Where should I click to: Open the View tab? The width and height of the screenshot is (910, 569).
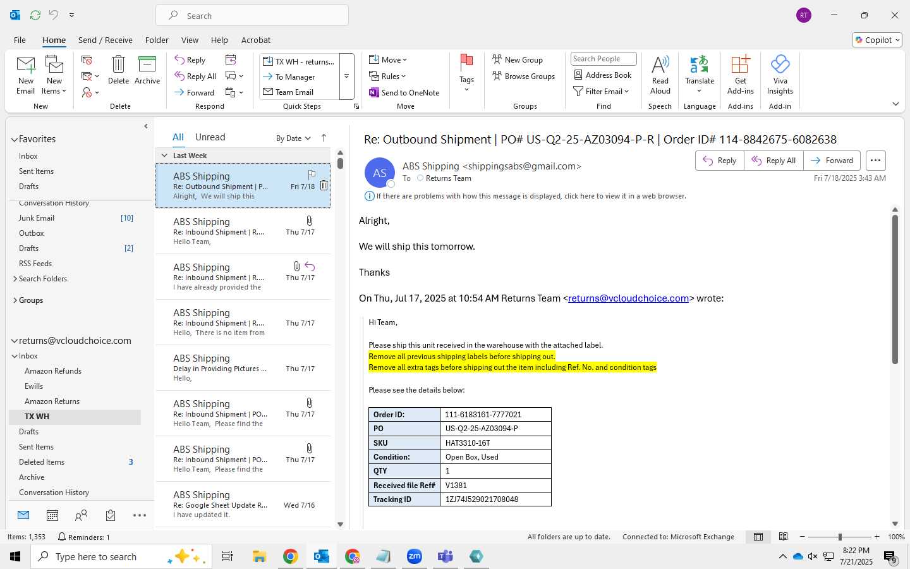pyautogui.click(x=190, y=40)
